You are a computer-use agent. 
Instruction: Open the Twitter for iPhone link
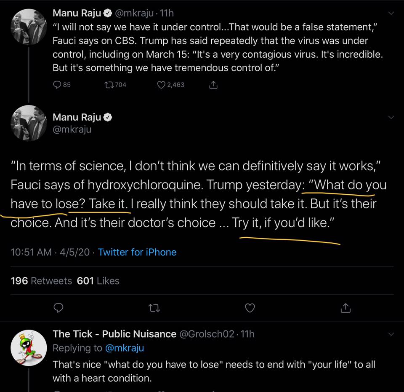tap(137, 252)
